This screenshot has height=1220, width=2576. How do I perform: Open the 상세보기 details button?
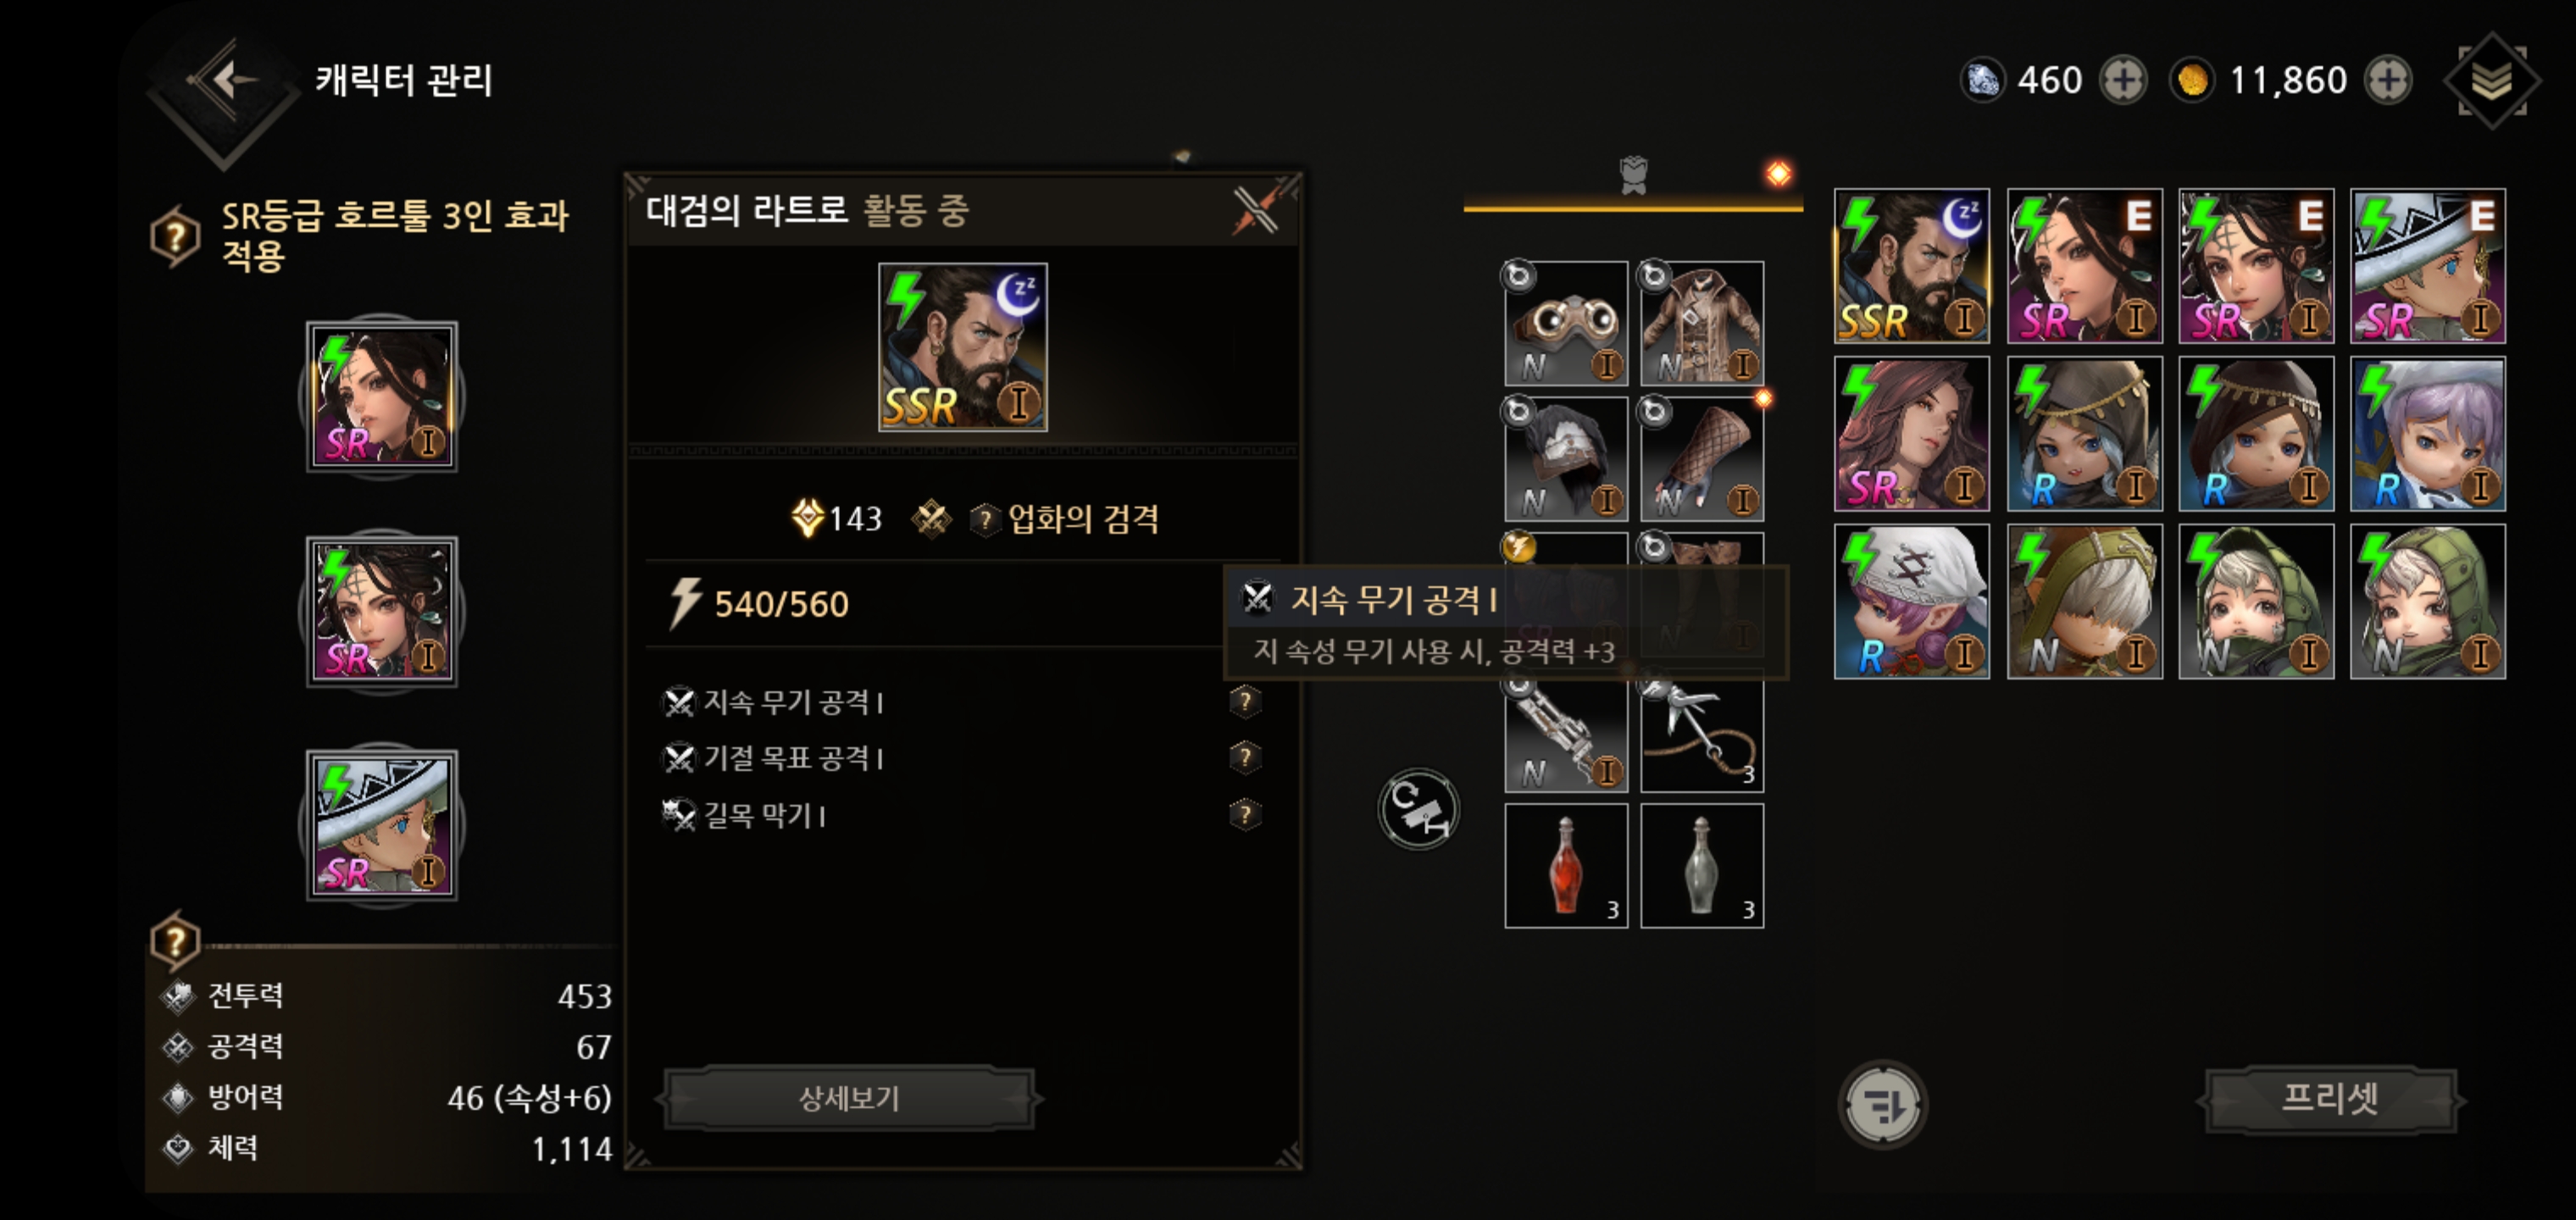[849, 1099]
